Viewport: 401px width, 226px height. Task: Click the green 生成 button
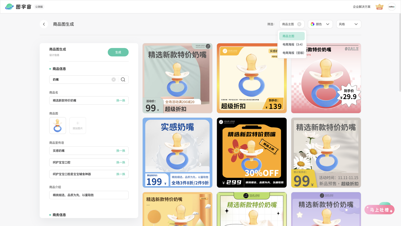click(x=118, y=52)
